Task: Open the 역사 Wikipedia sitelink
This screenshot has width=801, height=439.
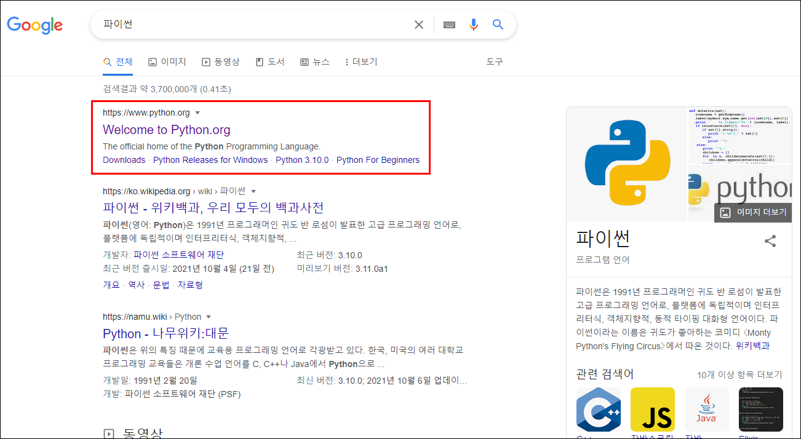Action: (x=136, y=285)
